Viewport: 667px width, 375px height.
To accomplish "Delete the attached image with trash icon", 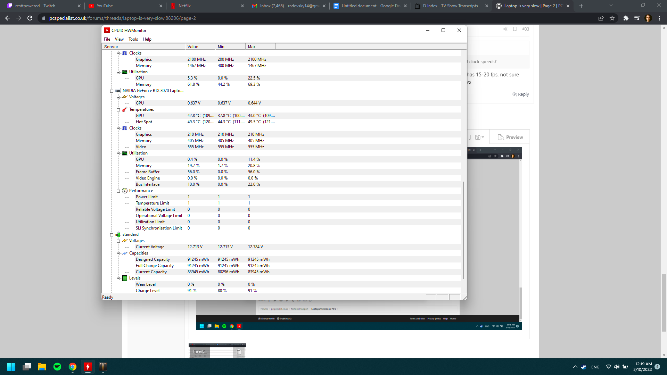I will (x=239, y=352).
